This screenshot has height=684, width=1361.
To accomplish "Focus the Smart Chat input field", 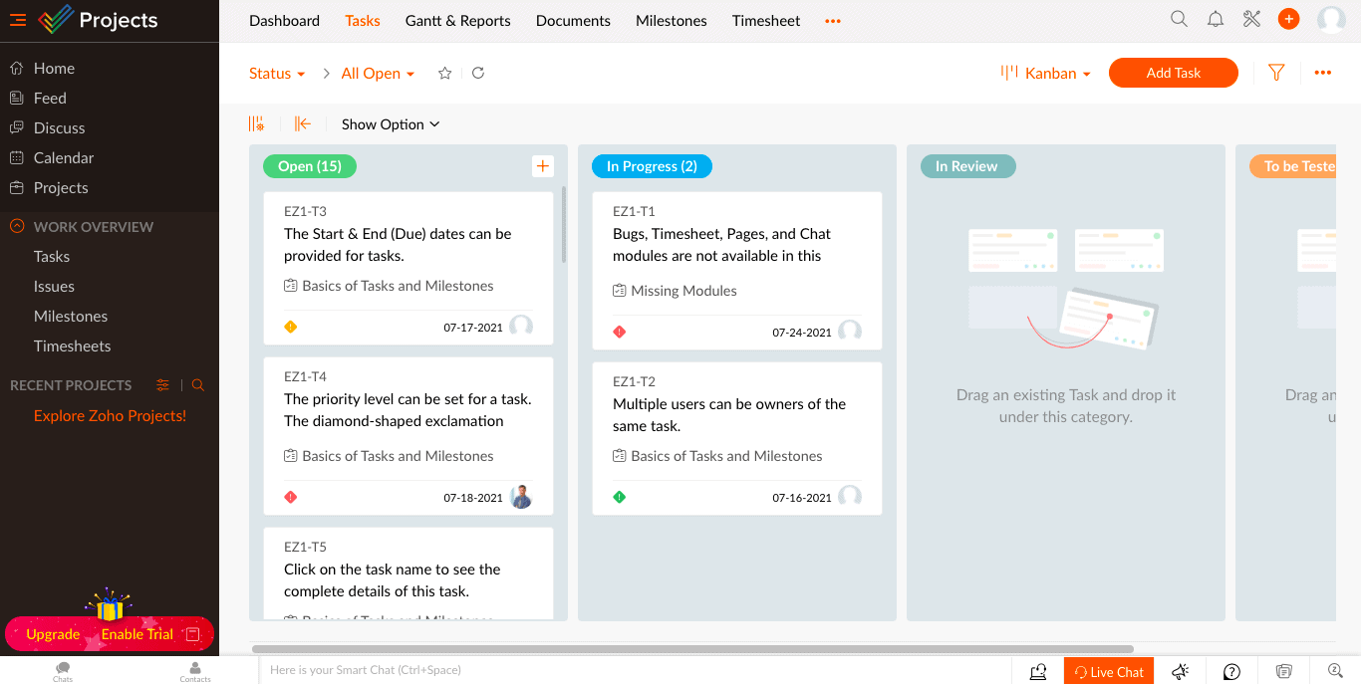I will 638,670.
